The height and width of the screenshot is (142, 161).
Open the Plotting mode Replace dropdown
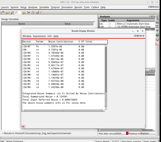point(148,133)
